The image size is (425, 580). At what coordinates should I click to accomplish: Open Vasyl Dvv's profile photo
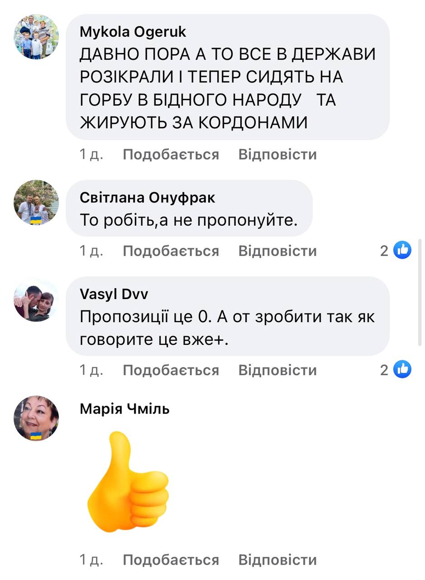(x=36, y=299)
